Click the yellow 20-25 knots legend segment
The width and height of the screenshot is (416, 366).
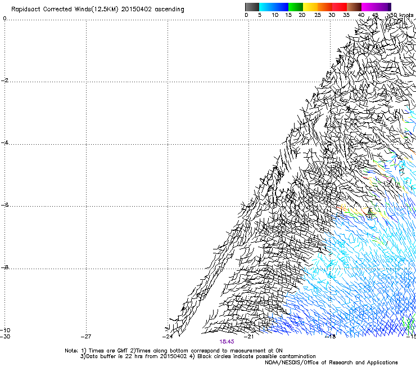pos(310,7)
